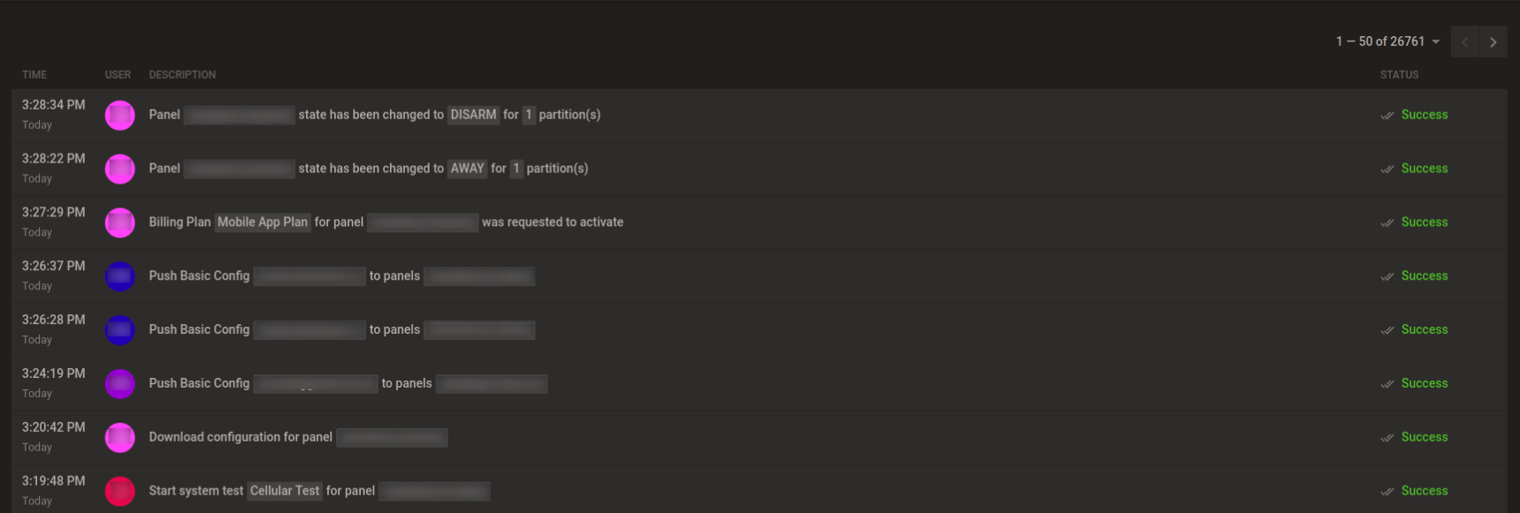Screen dimensions: 1520x513
Task: Click the checkmark icon on the Download configuration row
Action: tap(1386, 437)
